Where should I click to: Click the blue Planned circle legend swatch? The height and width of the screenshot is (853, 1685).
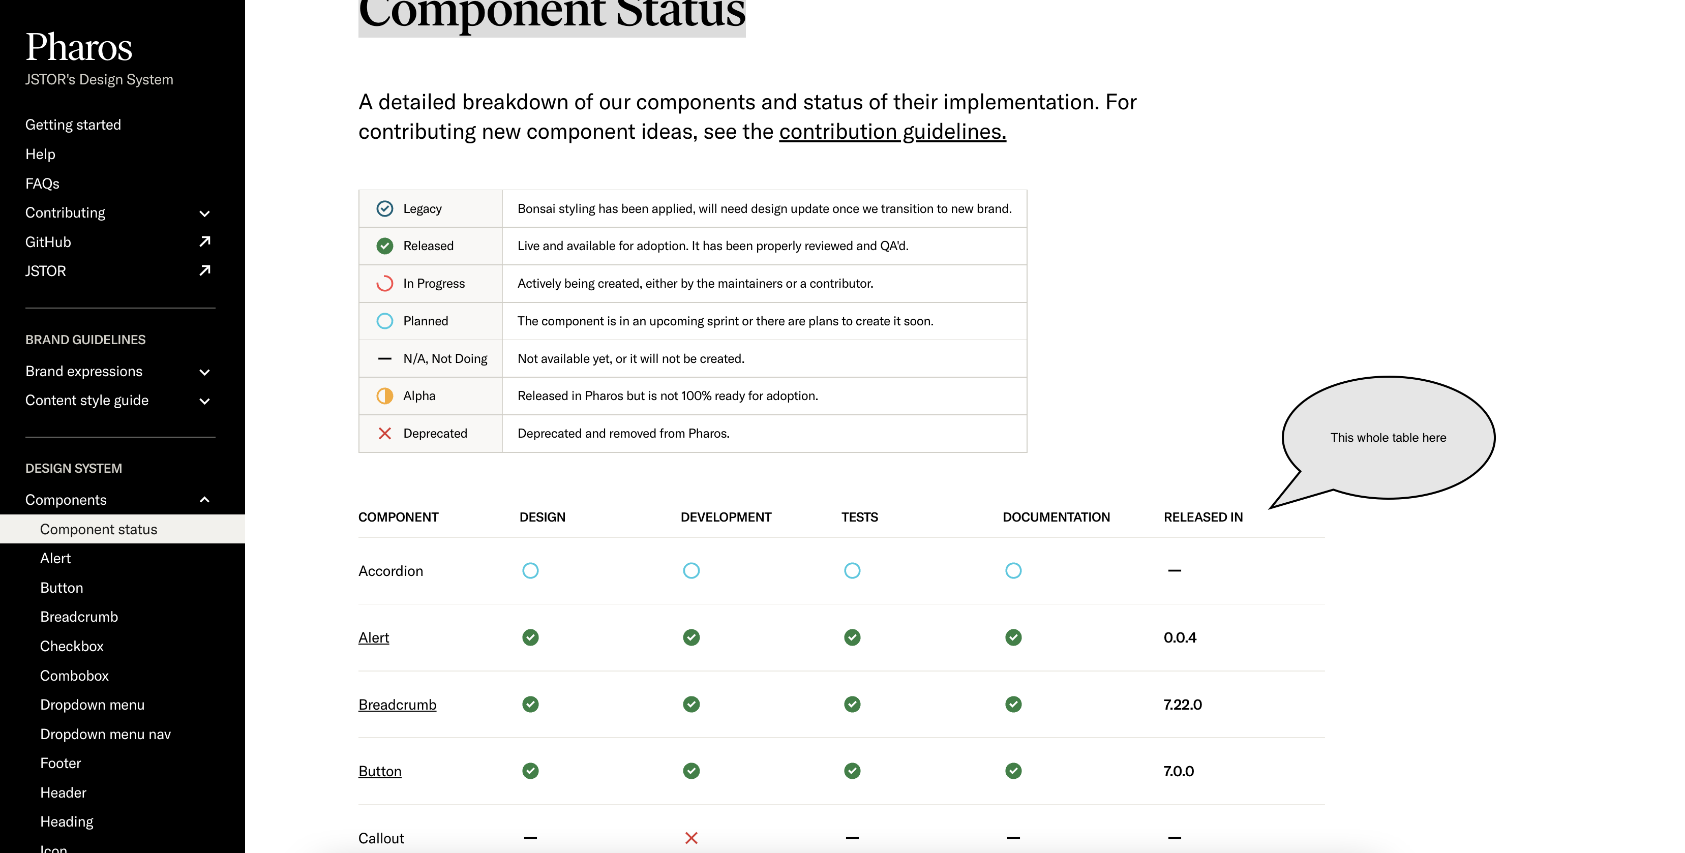click(x=384, y=321)
